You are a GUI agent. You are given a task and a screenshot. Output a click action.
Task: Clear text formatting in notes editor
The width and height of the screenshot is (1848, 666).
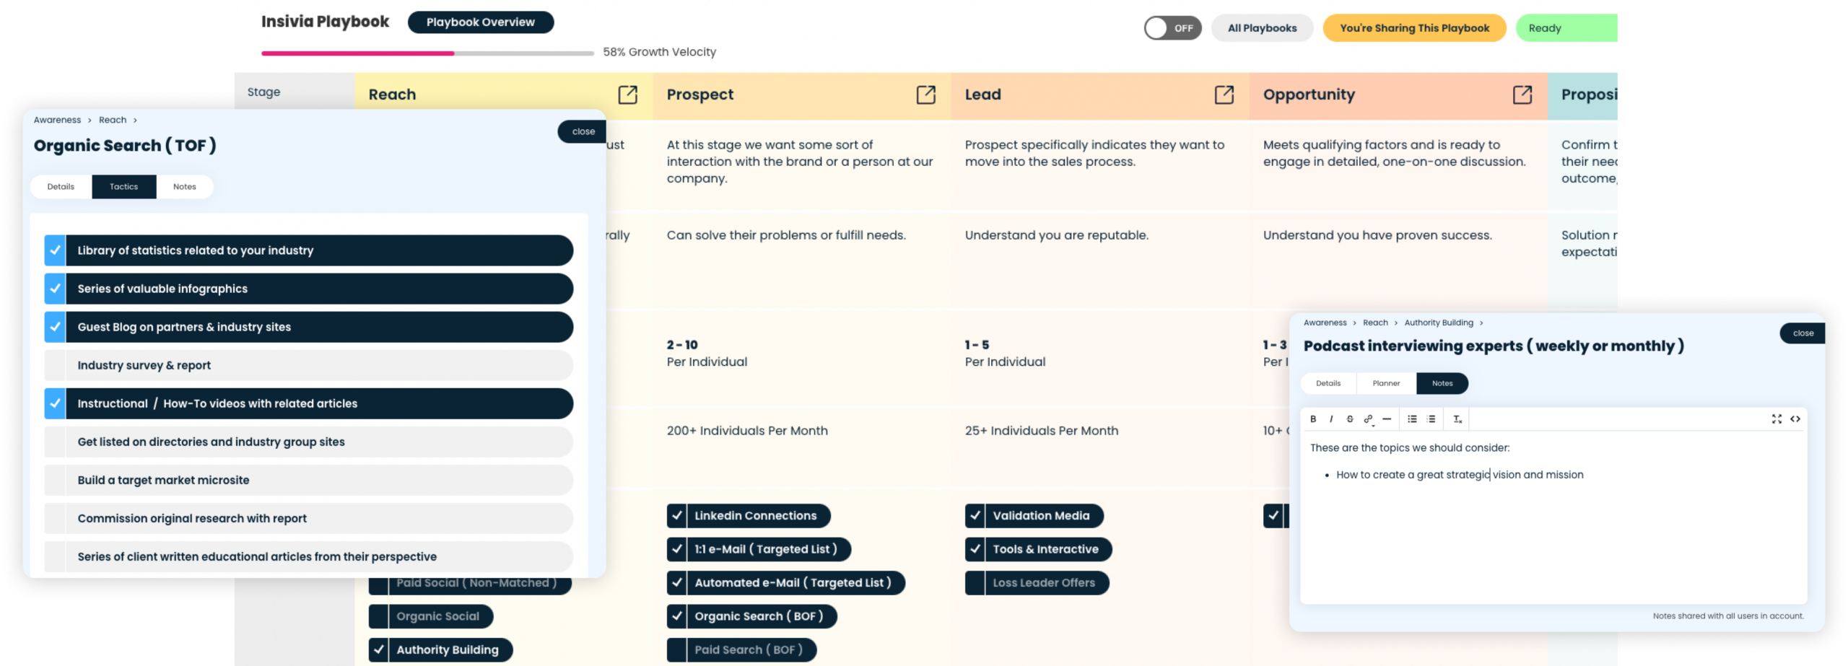tap(1457, 419)
